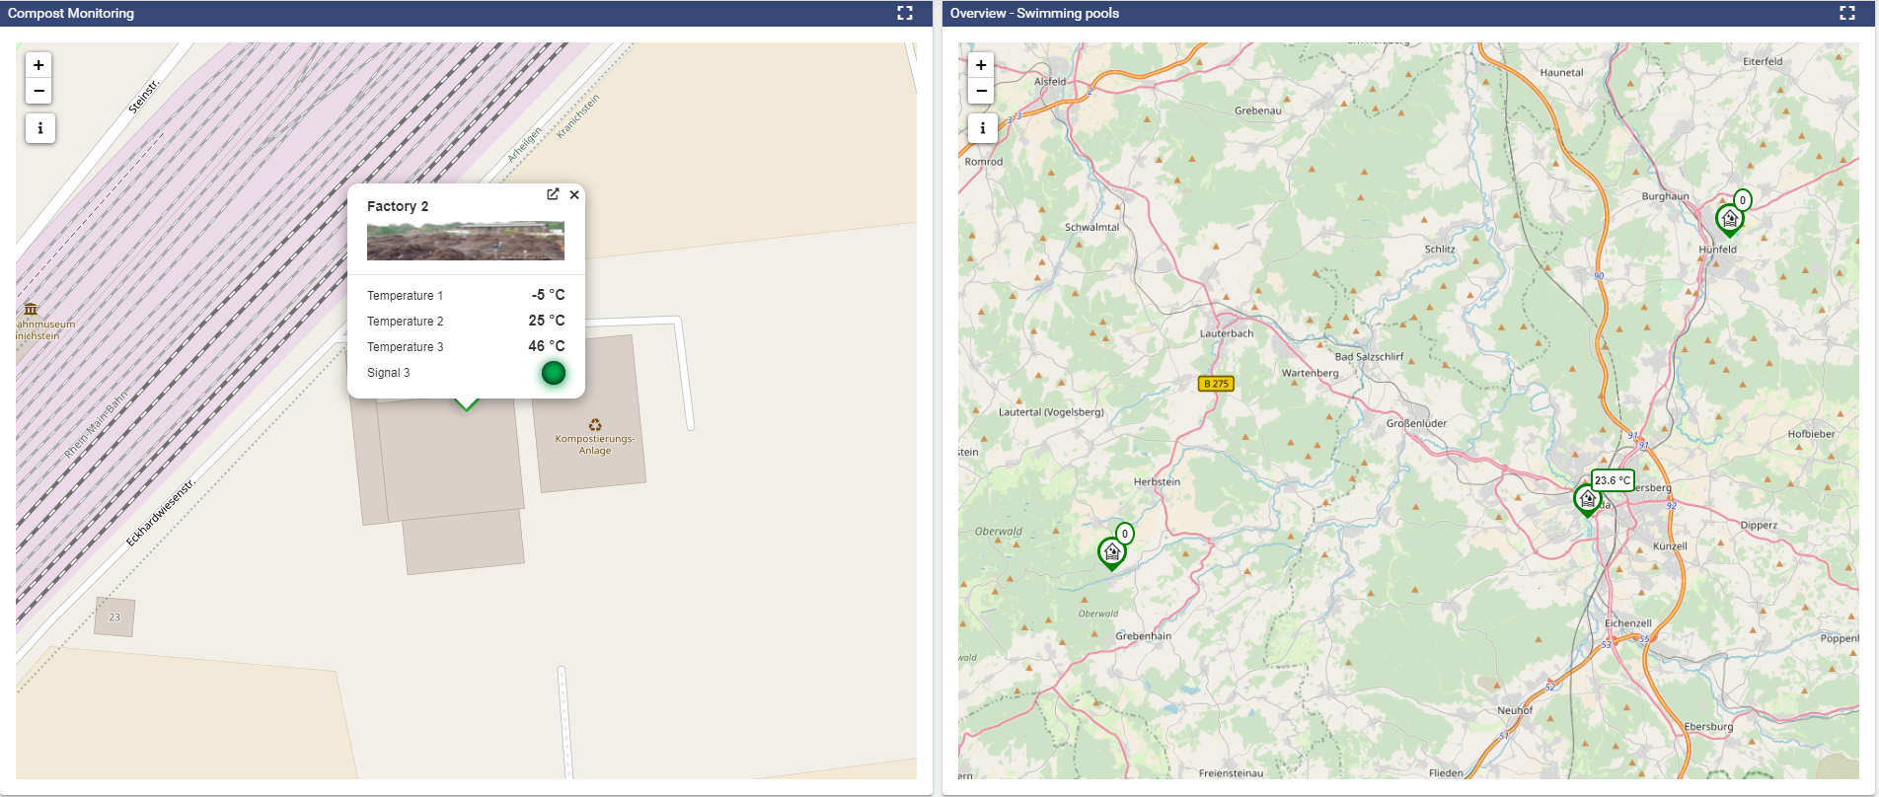Zoom in on the Swimming pools map
This screenshot has height=797, width=1879.
[981, 65]
